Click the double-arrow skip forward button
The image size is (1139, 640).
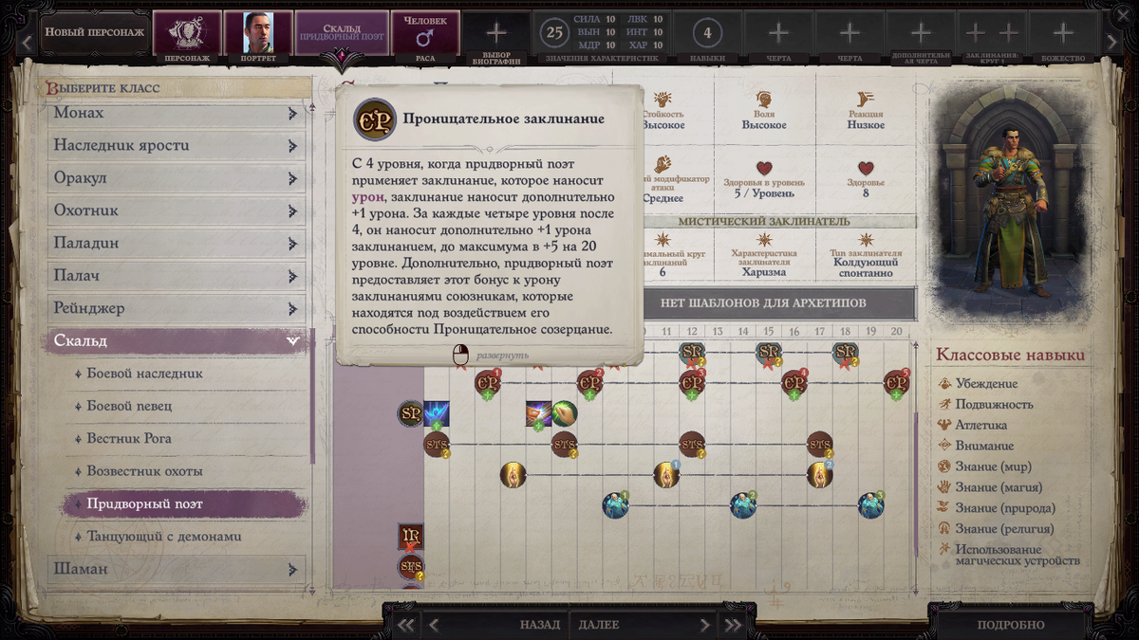(733, 625)
